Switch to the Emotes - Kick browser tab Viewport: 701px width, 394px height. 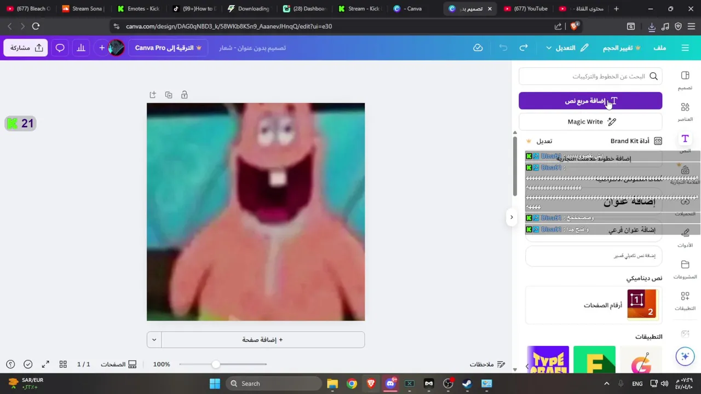point(139,9)
